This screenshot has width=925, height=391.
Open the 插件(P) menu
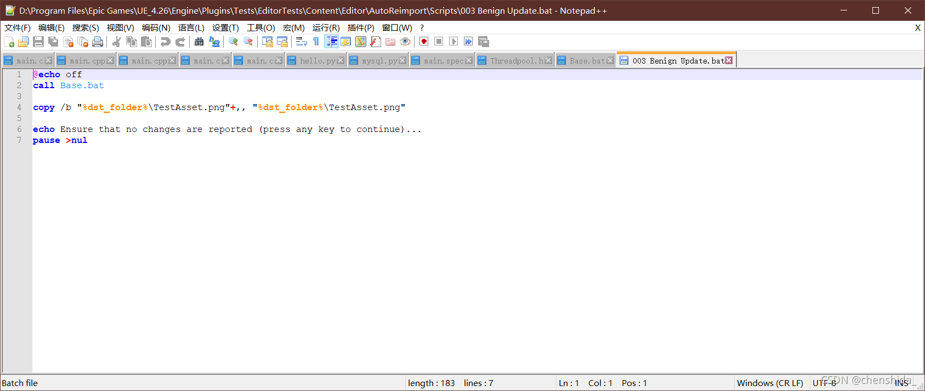[361, 27]
